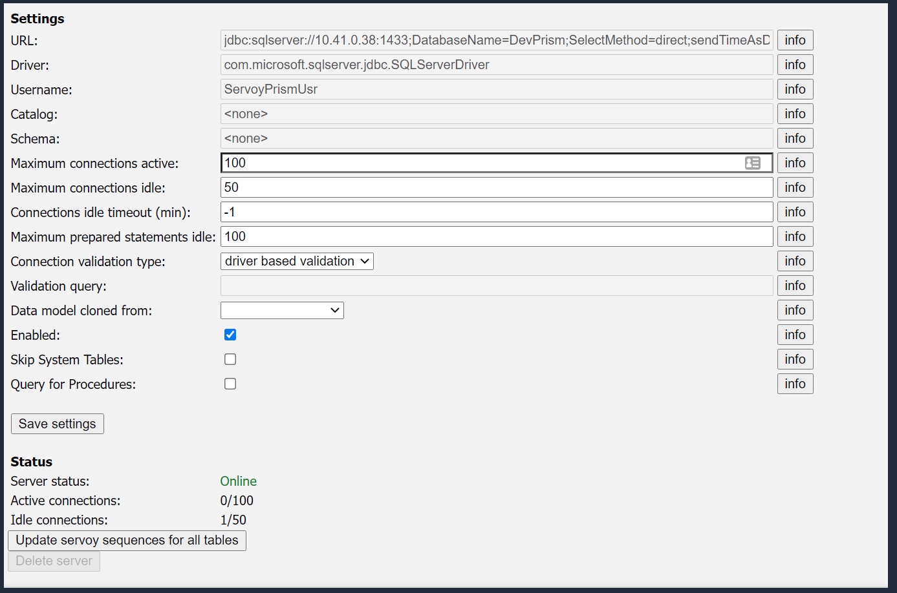Check the Skip System Tables checkbox
Image resolution: width=897 pixels, height=593 pixels.
(x=230, y=359)
